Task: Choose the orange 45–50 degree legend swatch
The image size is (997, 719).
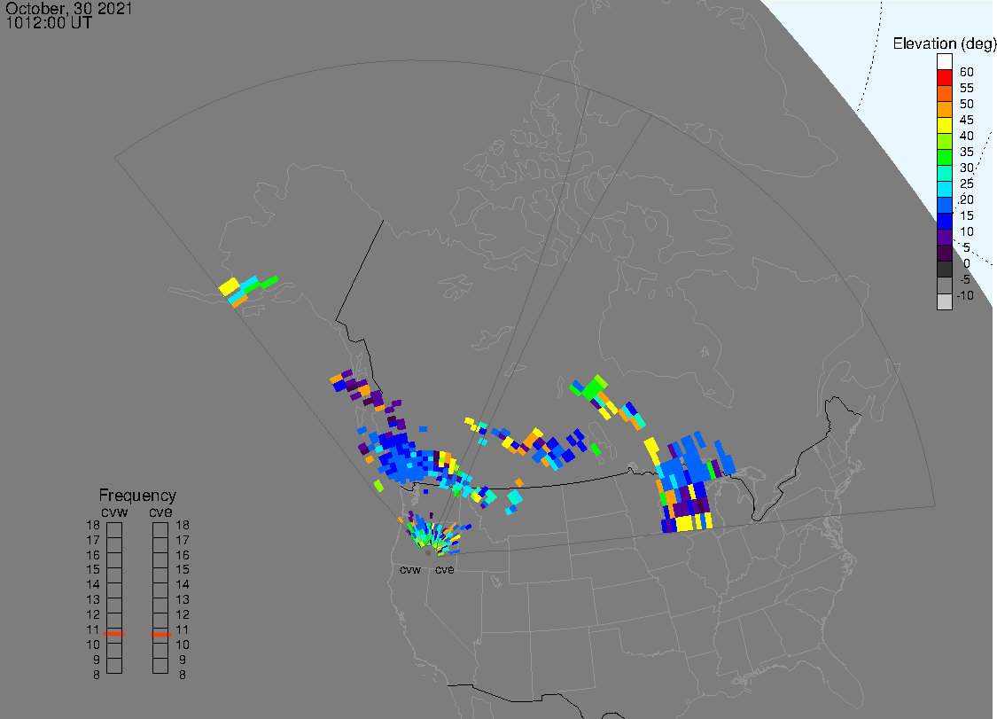Action: tap(944, 109)
